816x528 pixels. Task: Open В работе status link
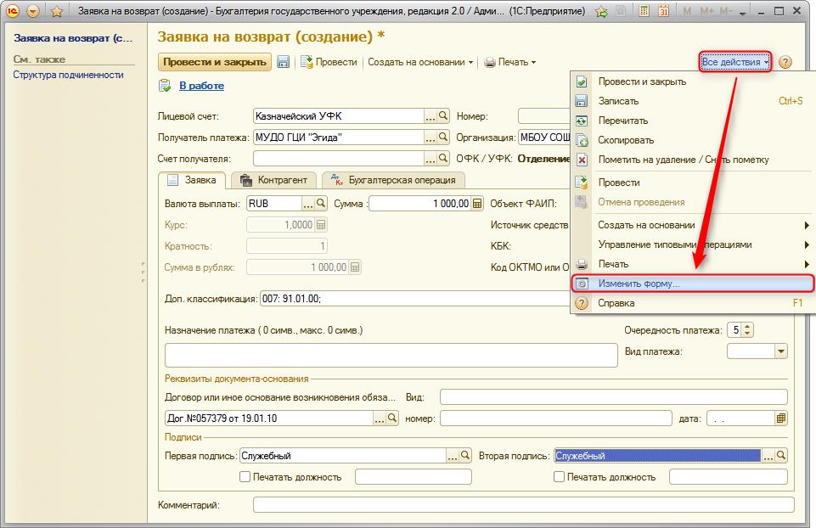point(201,86)
